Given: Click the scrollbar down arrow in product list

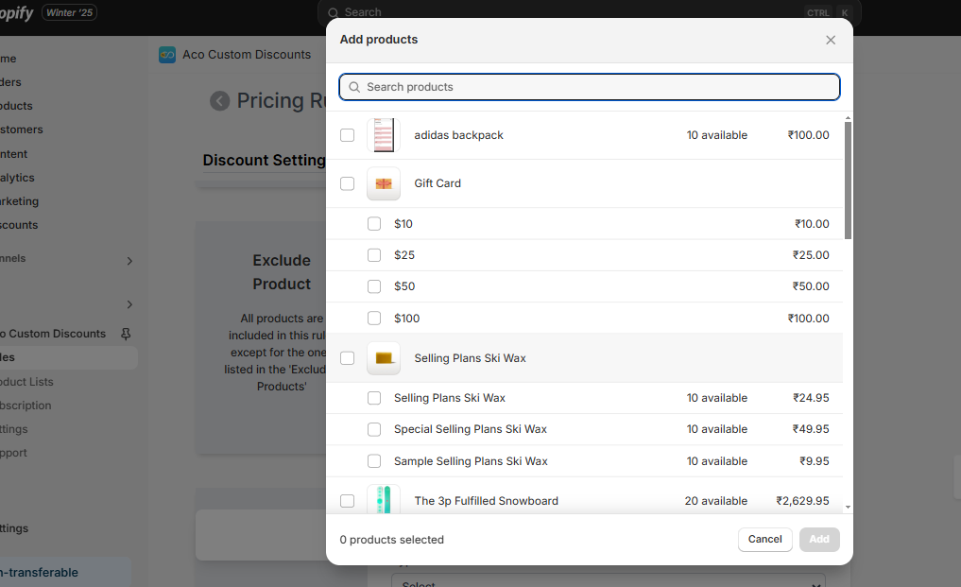Looking at the screenshot, I should click(849, 508).
